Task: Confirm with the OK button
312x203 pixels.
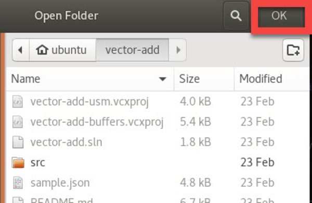Action: (x=281, y=17)
